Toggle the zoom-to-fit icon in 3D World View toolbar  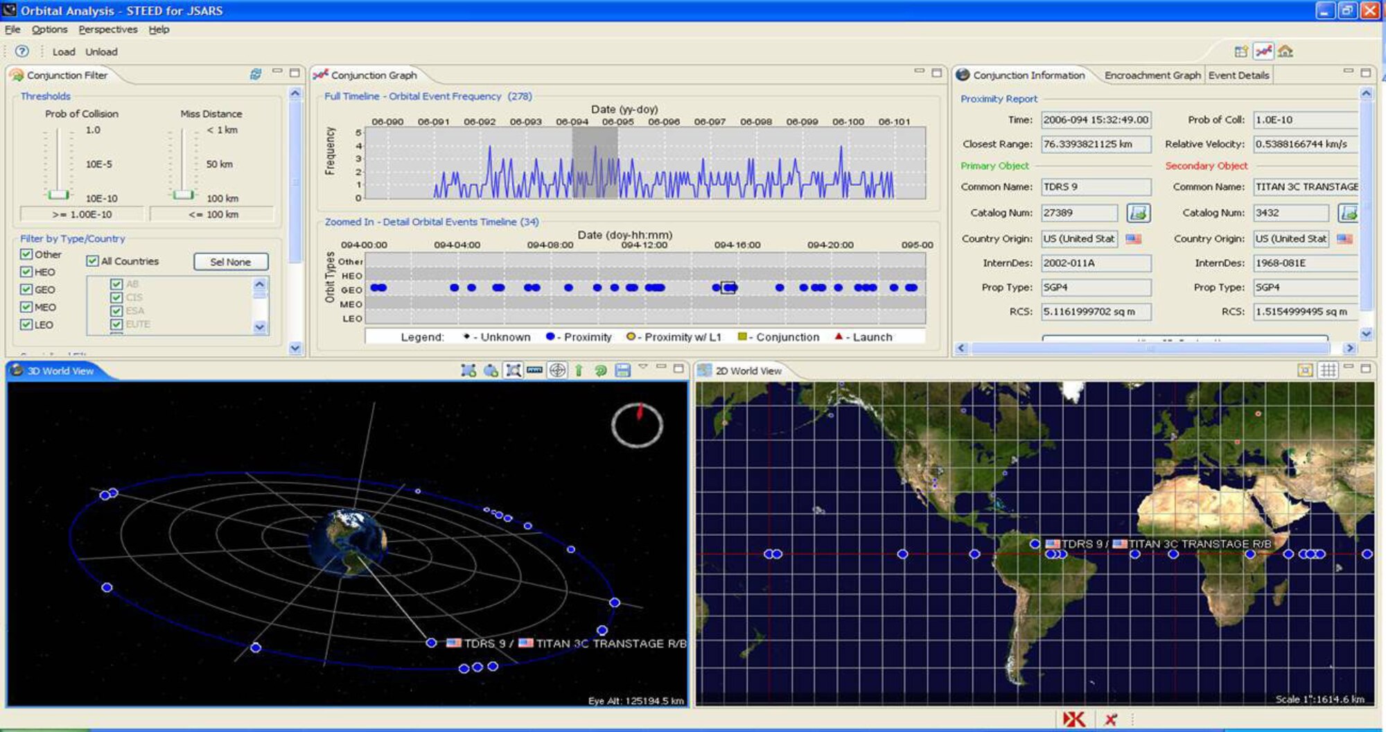[513, 371]
